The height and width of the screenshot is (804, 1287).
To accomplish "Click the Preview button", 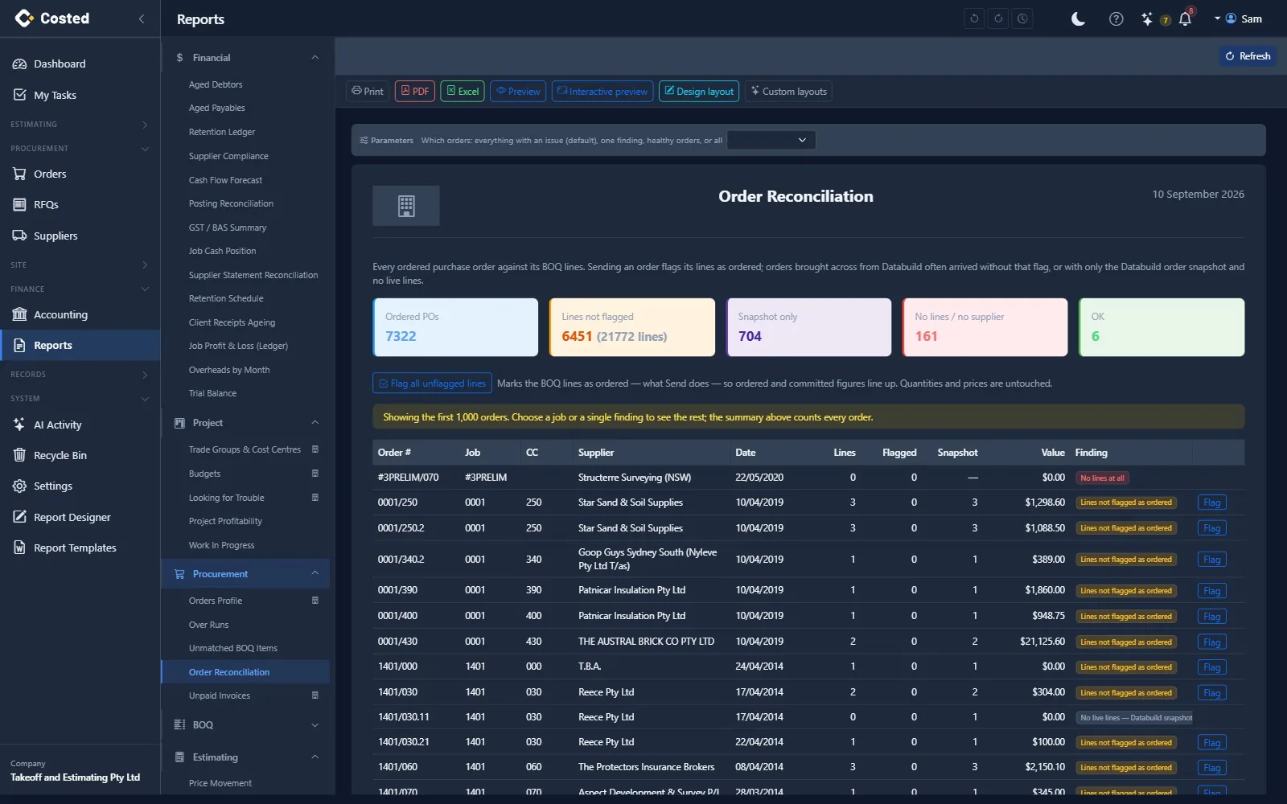I will [x=518, y=92].
